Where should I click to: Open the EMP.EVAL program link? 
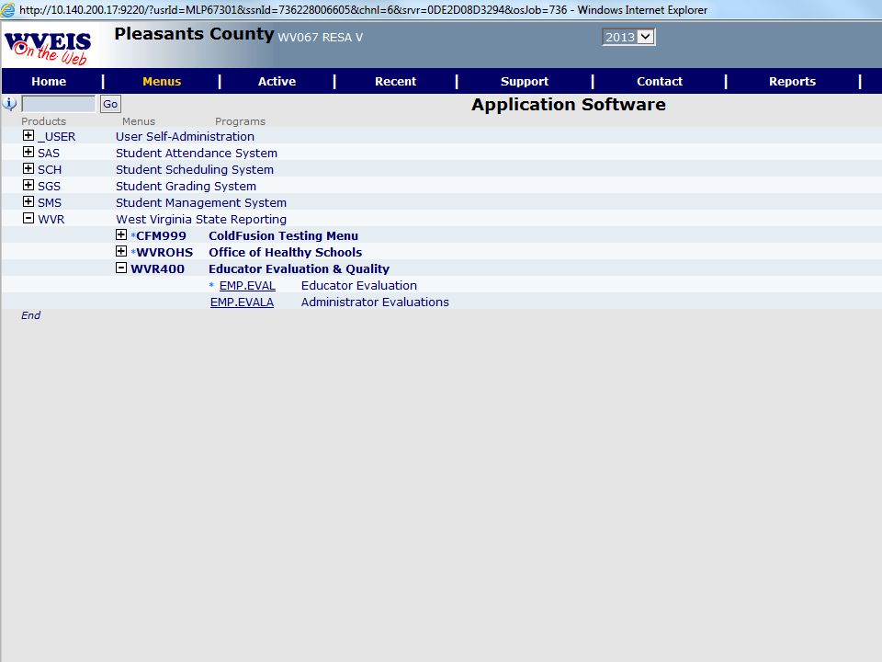tap(247, 285)
